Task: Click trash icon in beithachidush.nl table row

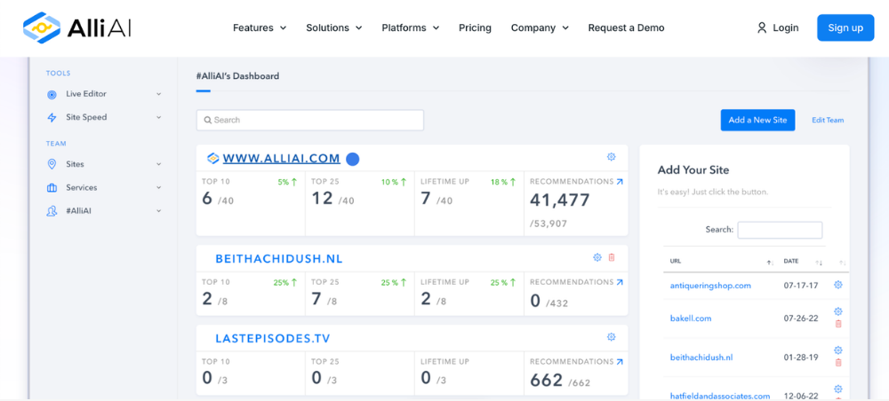Action: 838,363
